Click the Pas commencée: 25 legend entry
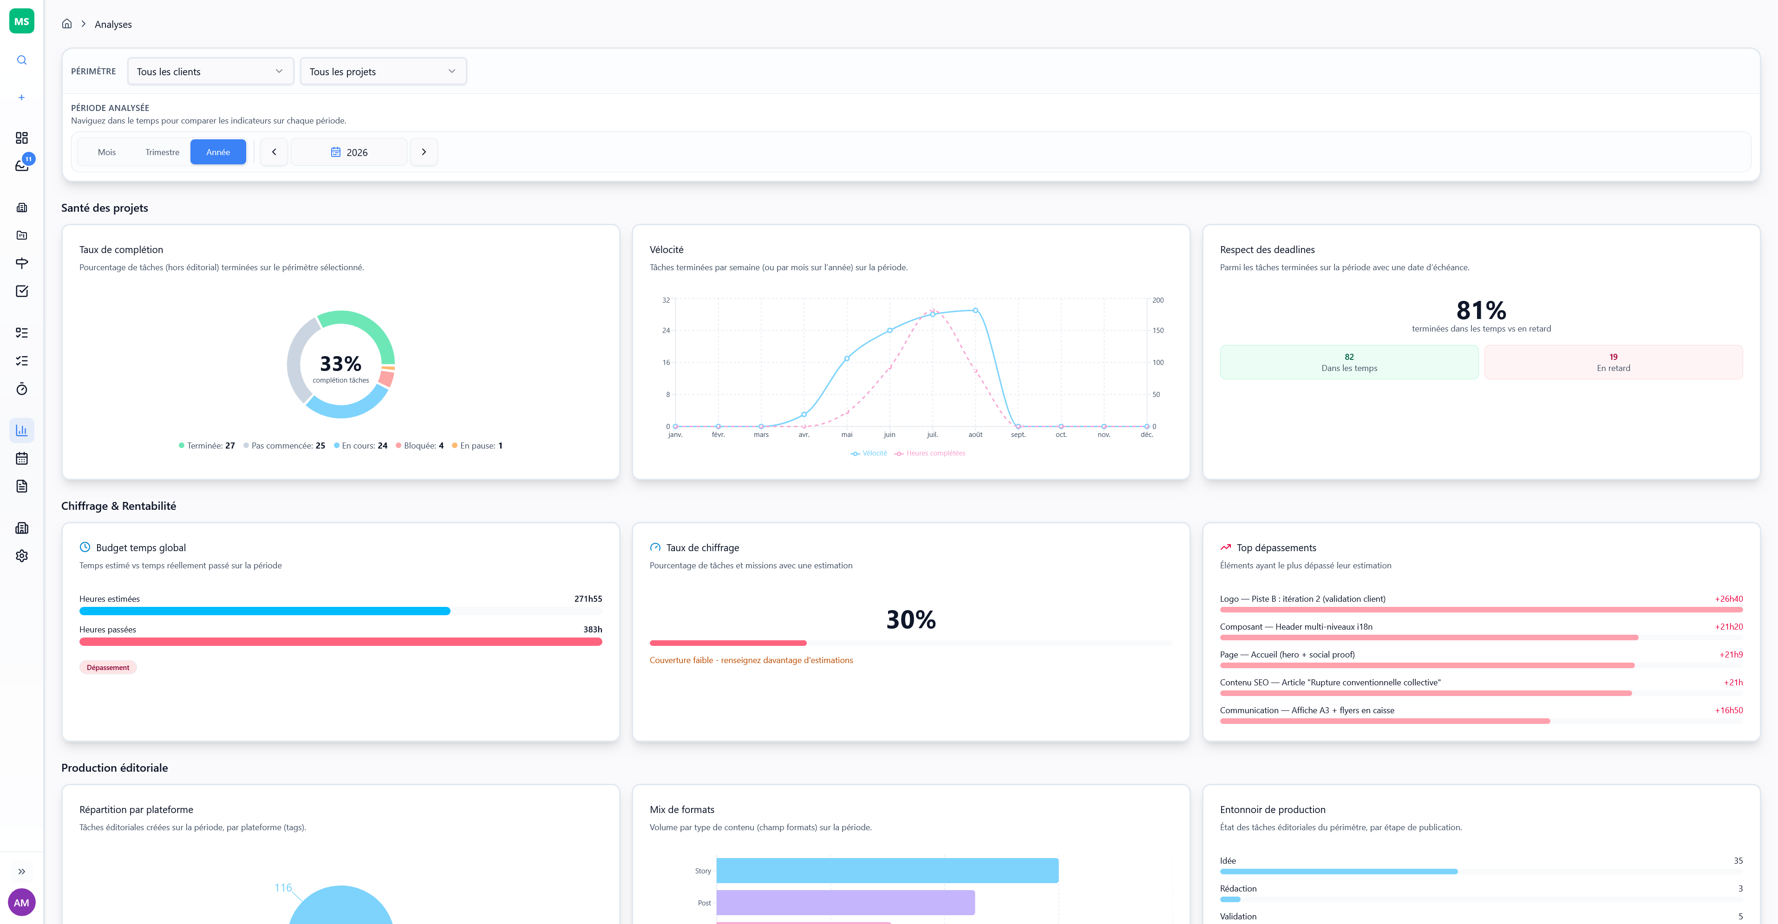This screenshot has width=1778, height=924. pos(284,446)
